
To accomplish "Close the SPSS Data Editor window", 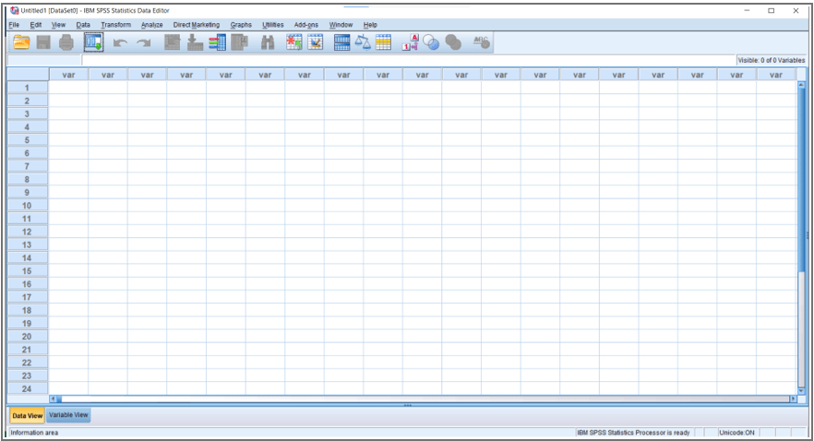I will pos(796,10).
